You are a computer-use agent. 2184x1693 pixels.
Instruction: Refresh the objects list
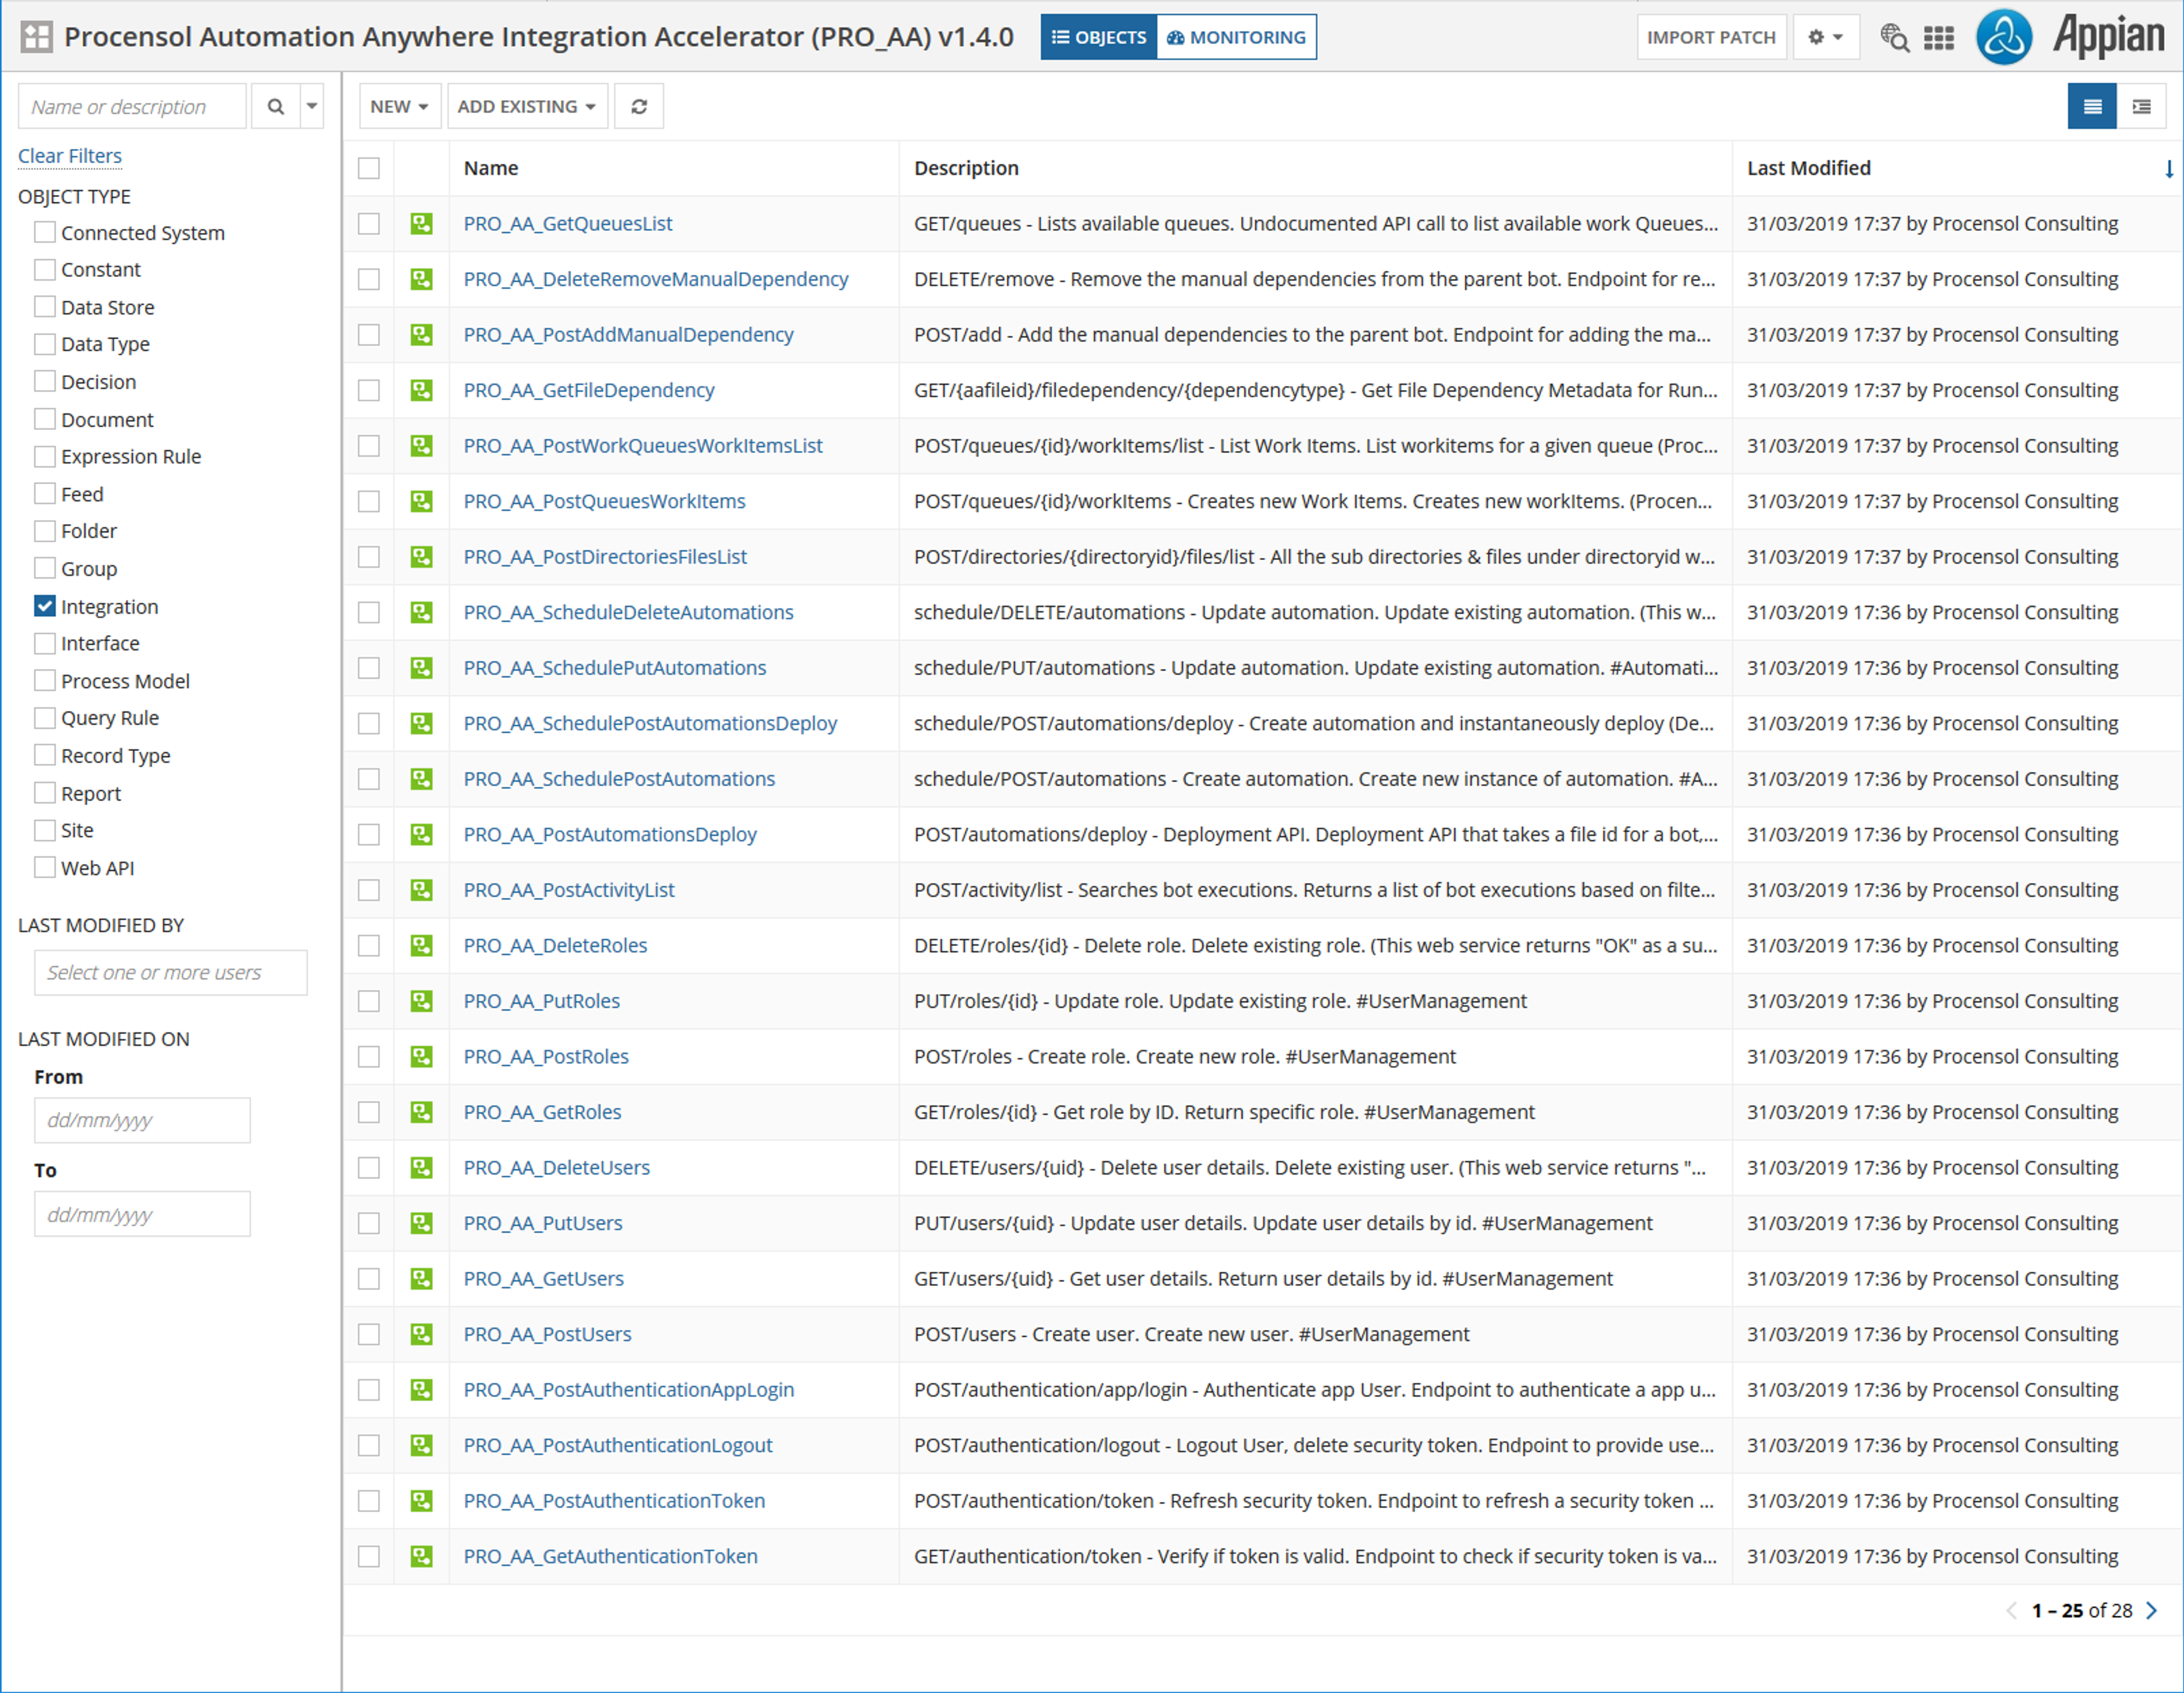[639, 106]
